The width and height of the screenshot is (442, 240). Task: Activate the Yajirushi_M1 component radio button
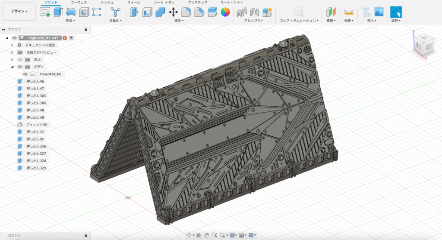71,38
